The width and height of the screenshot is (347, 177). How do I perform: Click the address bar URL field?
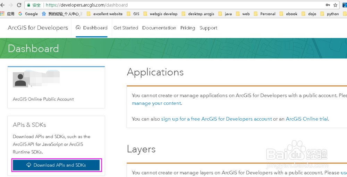(181, 5)
